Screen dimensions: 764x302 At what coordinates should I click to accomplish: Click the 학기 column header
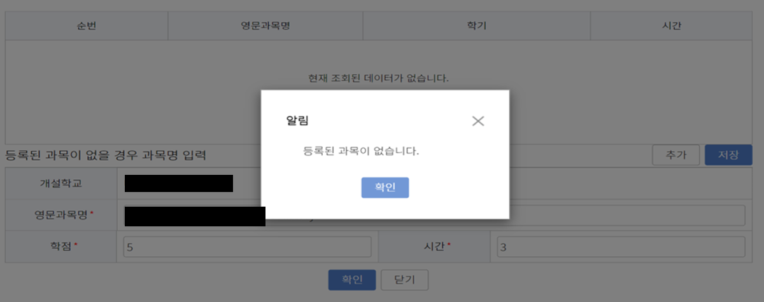point(476,26)
